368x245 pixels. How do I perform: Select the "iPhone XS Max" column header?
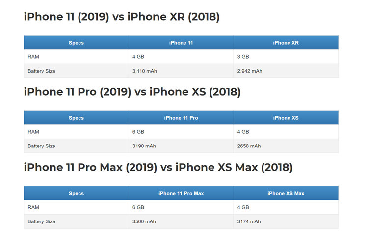pos(286,193)
